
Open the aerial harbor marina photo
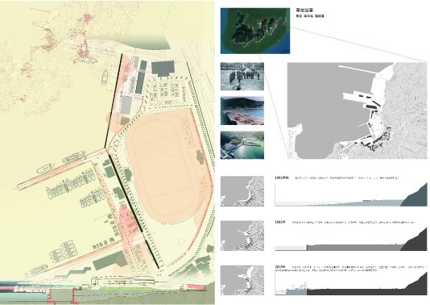click(242, 145)
